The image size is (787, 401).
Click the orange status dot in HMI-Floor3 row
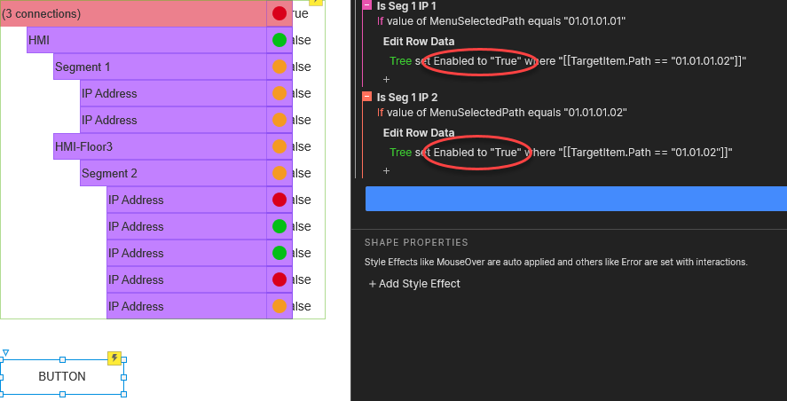279,146
